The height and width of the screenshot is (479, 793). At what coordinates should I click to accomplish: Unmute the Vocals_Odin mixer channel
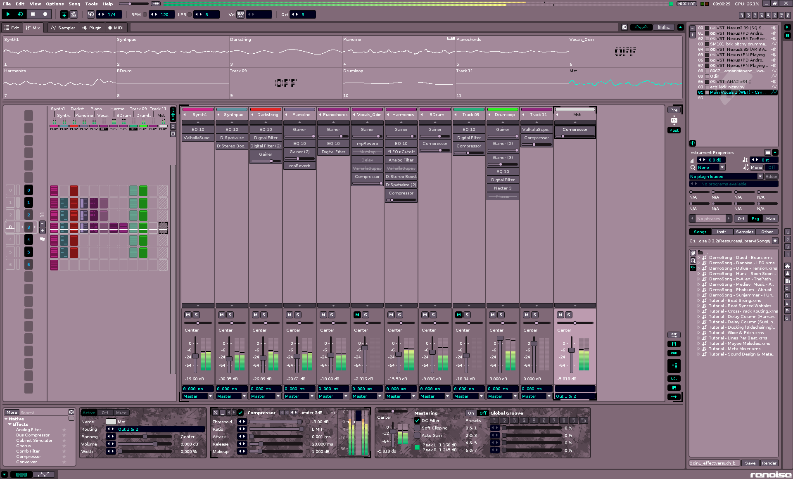click(x=357, y=315)
